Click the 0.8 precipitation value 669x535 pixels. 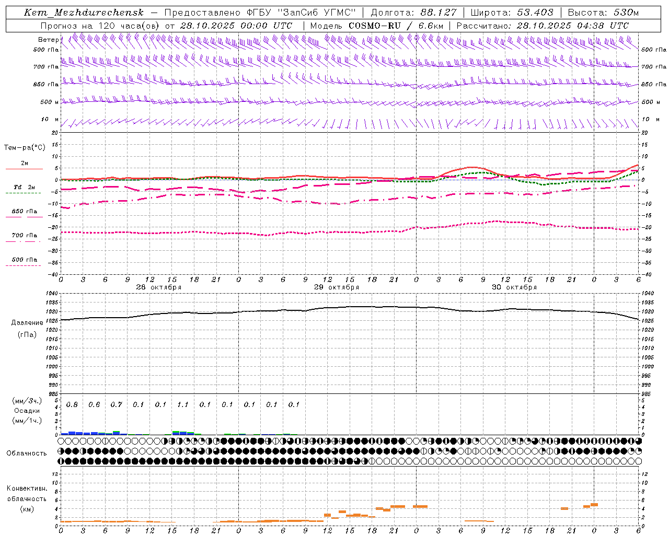[x=72, y=404]
